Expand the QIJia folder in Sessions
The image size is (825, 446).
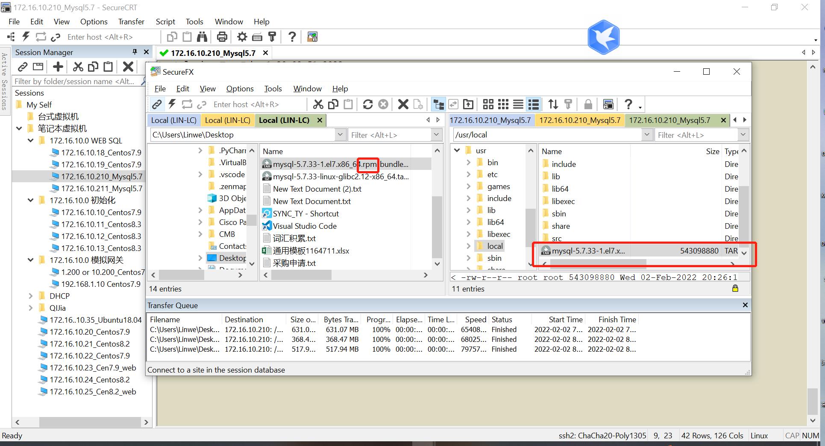[30, 308]
